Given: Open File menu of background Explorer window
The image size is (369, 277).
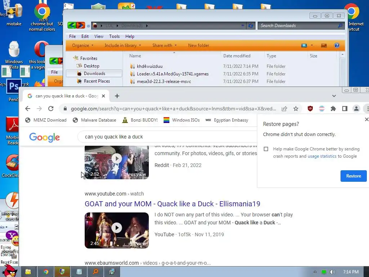Looking at the screenshot, I should pyautogui.click(x=54, y=72).
